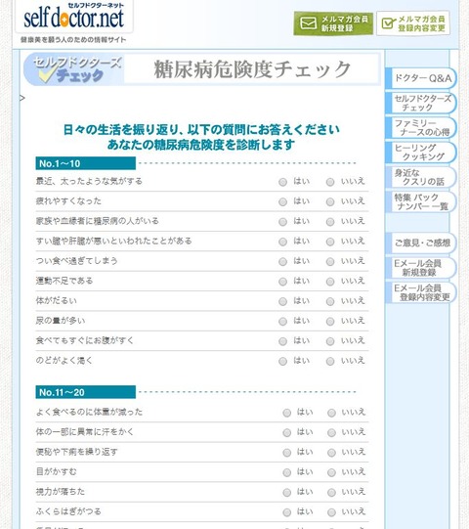
Task: Select いいえ for 食べてもすぐにお腹がすく
Action: [330, 341]
